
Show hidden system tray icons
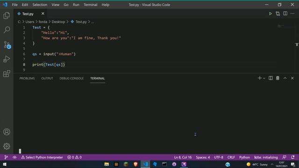(272, 164)
